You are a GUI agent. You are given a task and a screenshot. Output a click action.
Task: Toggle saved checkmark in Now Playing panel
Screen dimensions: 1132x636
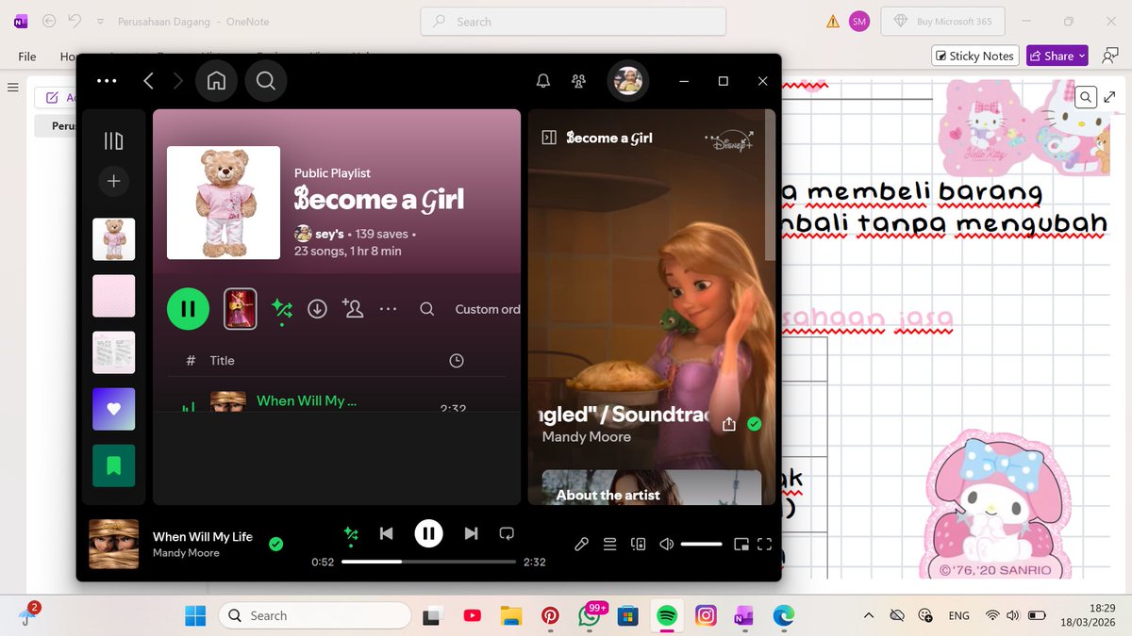click(754, 424)
